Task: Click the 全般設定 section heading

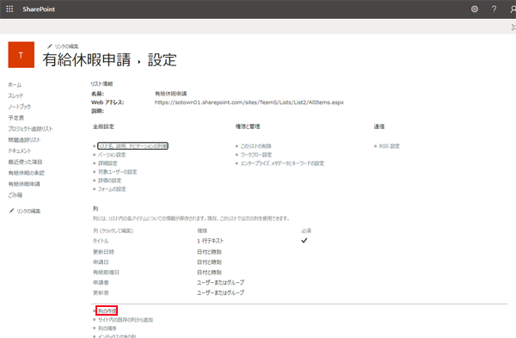Action: click(x=104, y=126)
